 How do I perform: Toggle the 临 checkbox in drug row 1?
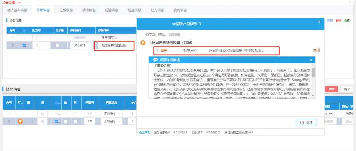(65, 113)
